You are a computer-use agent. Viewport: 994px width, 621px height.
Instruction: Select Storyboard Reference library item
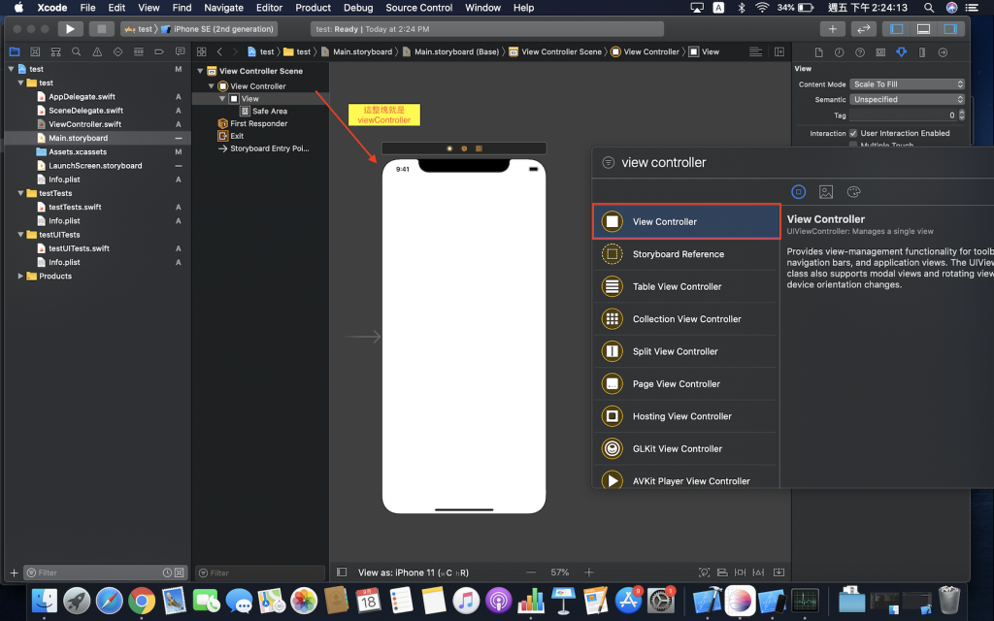686,254
